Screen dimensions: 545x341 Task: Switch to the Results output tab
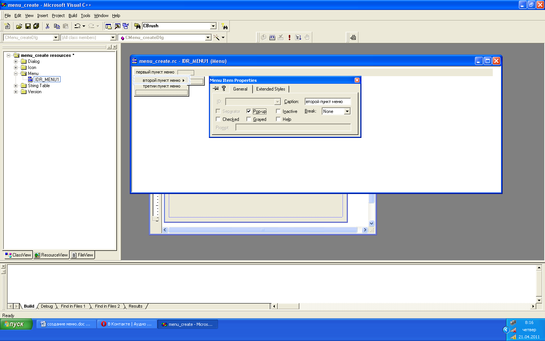click(x=135, y=306)
